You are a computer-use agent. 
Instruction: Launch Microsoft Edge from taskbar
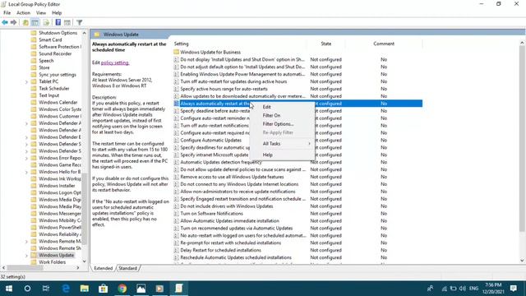click(66, 289)
